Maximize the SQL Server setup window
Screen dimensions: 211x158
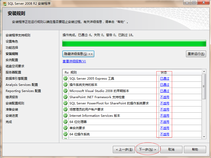(194, 2)
